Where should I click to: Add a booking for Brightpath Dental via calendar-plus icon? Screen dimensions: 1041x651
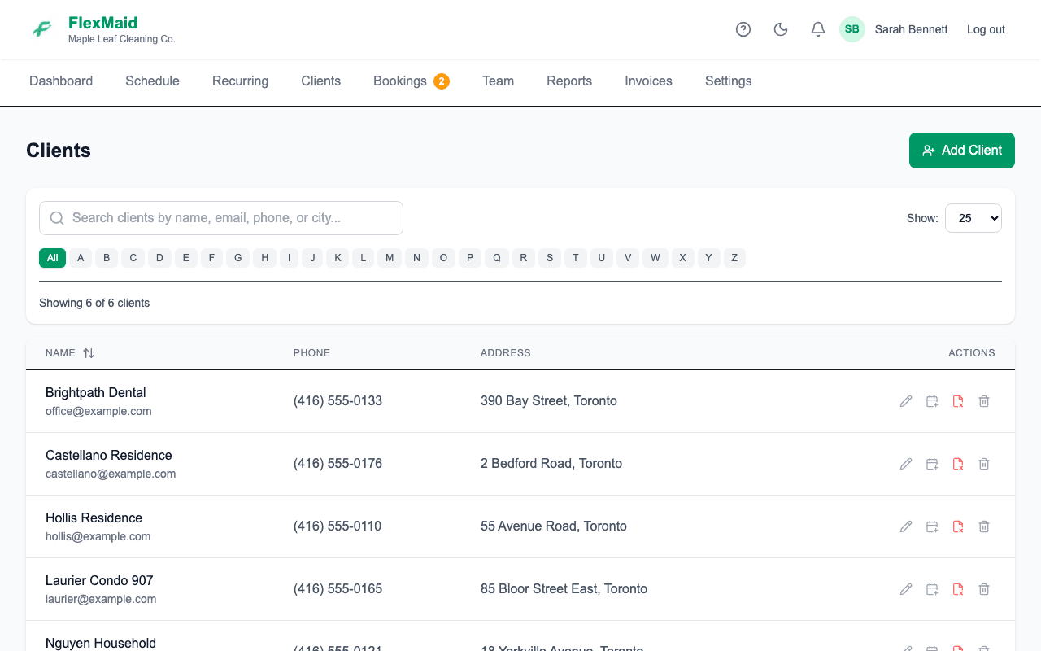932,401
